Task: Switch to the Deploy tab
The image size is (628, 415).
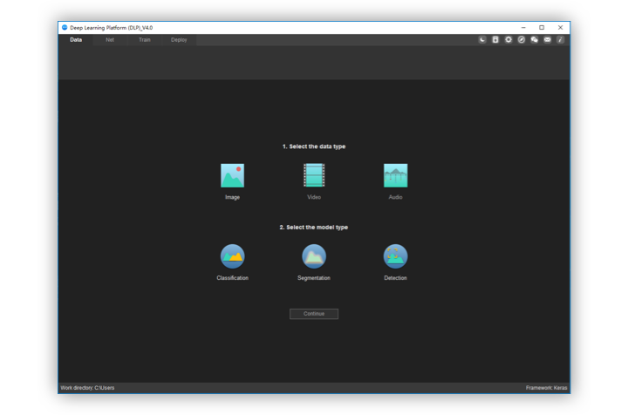Action: [x=179, y=39]
